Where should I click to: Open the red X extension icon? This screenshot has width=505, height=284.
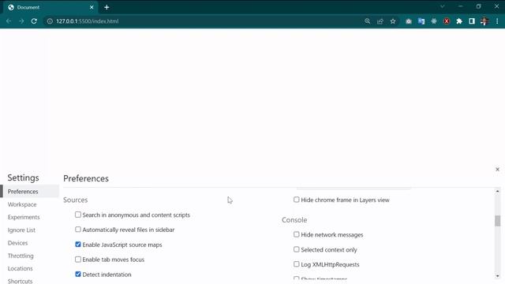click(447, 21)
